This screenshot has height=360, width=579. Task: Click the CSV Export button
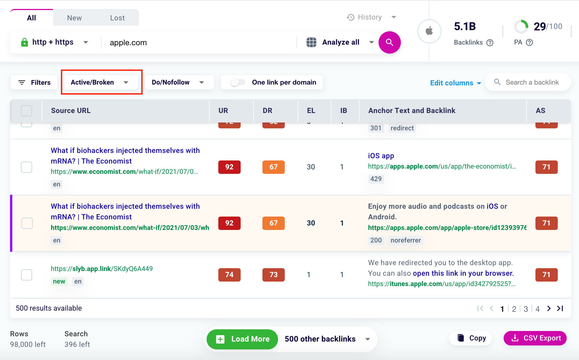pos(535,338)
